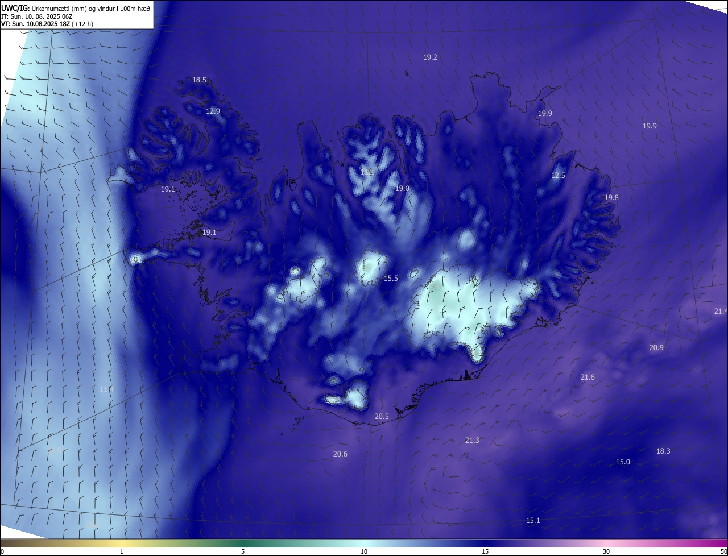Click the map value 21.3
728x556 pixels.
click(472, 441)
